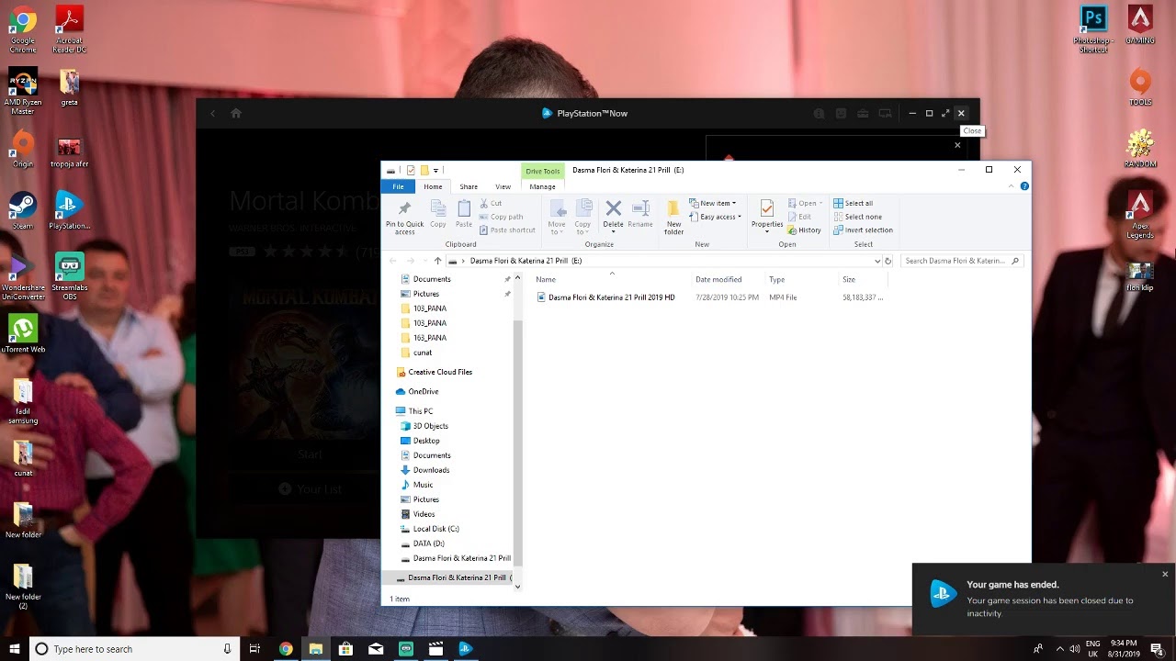Toggle fullscreen in PlayStation Now window
The width and height of the screenshot is (1176, 661).
945,113
